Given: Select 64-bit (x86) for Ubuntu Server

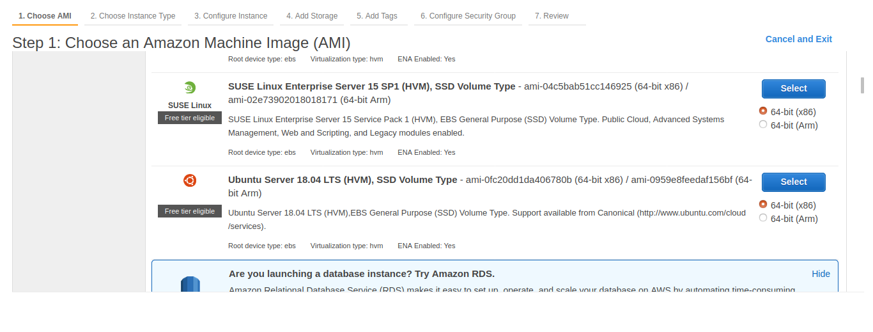Looking at the screenshot, I should click(763, 205).
